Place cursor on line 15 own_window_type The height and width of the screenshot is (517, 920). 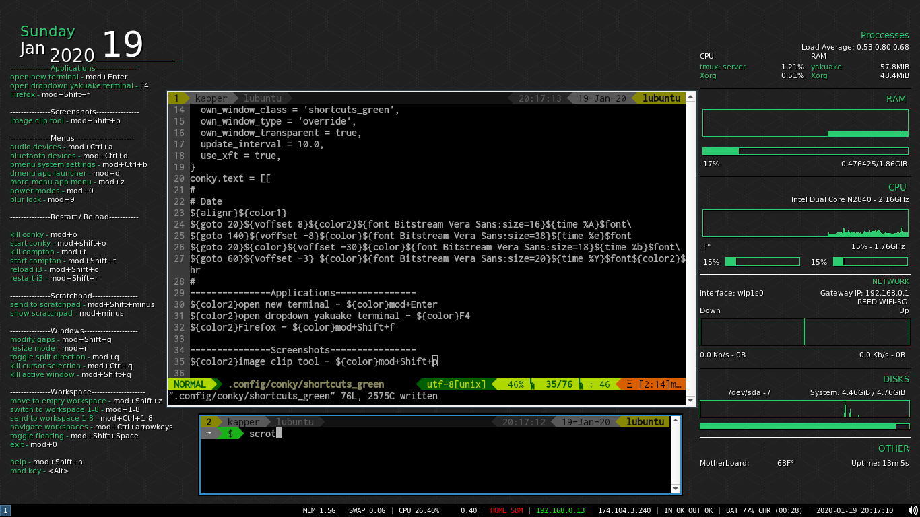point(278,121)
